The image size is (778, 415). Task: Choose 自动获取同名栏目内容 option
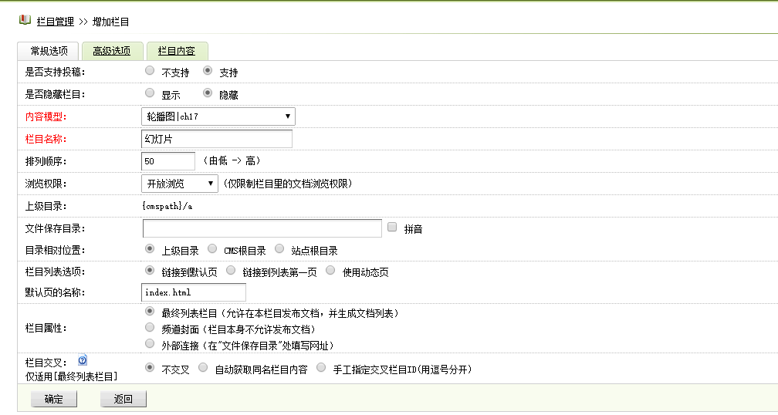pos(203,368)
